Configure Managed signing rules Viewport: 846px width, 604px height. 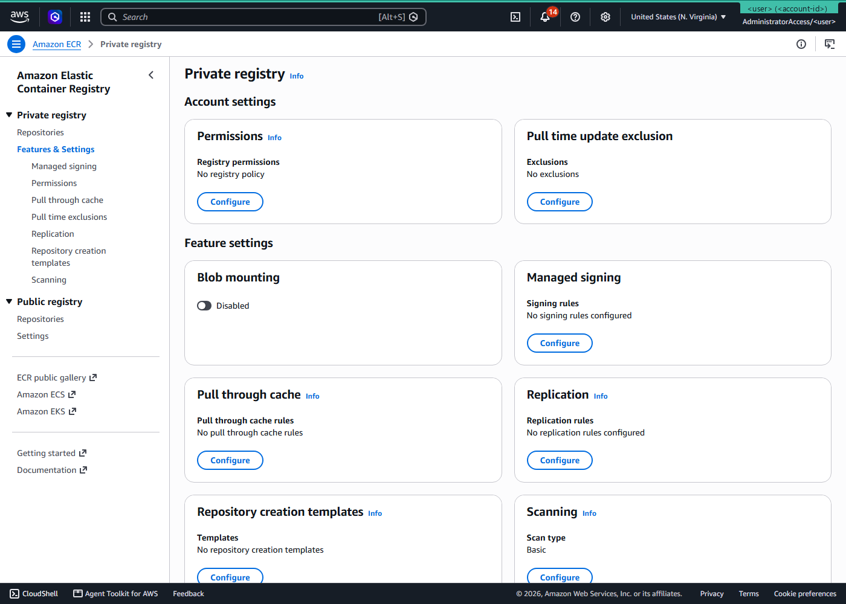560,343
